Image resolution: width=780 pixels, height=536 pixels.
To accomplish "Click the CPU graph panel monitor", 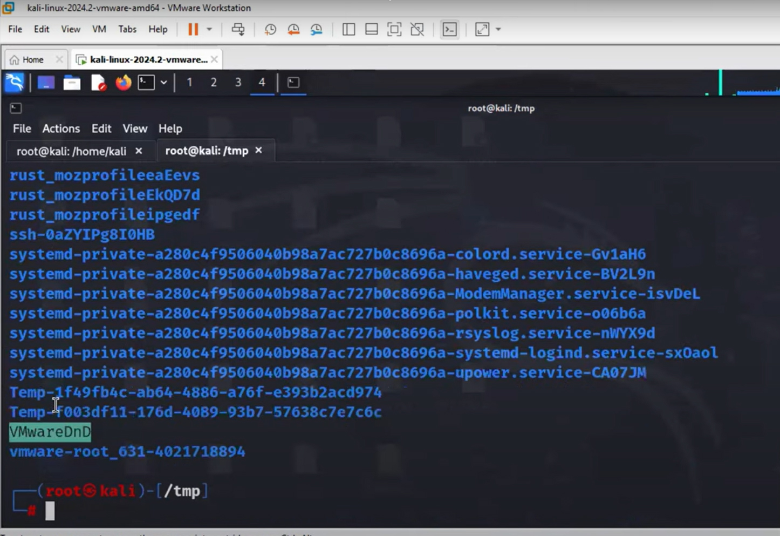I will pos(743,83).
